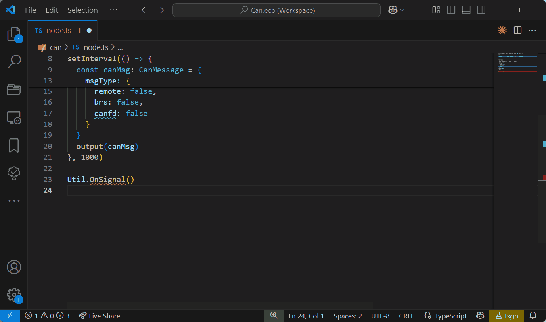Click line number 23 in gutter
The width and height of the screenshot is (546, 322).
(x=48, y=179)
